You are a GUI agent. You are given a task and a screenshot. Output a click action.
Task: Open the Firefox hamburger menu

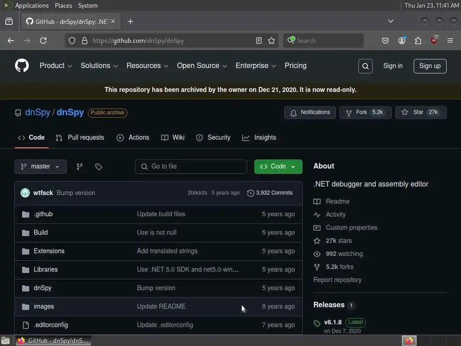pyautogui.click(x=450, y=41)
